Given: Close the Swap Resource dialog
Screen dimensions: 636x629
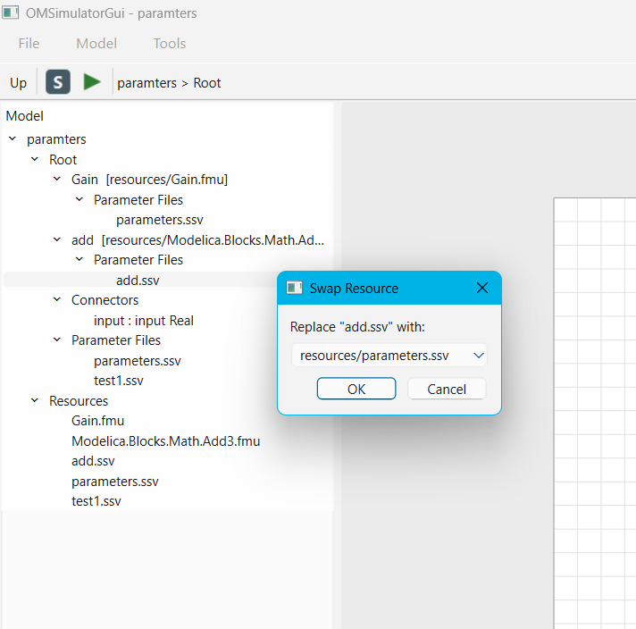Looking at the screenshot, I should coord(482,288).
